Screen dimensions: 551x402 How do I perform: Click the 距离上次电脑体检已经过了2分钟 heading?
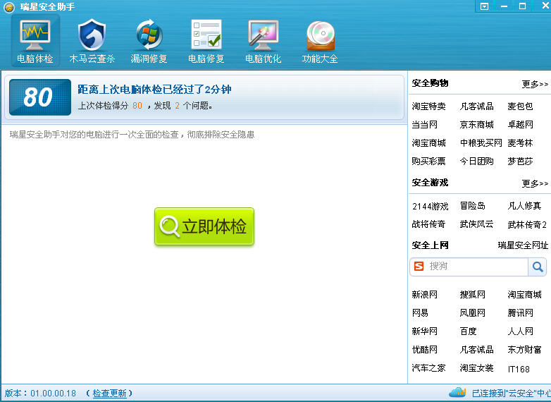click(154, 90)
